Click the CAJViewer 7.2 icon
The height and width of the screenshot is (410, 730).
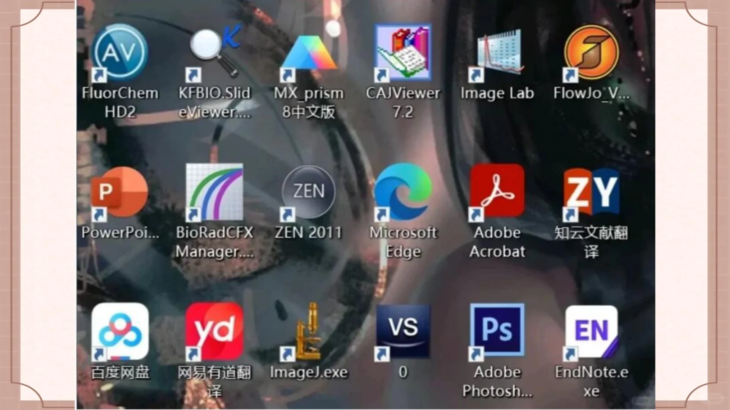point(403,52)
